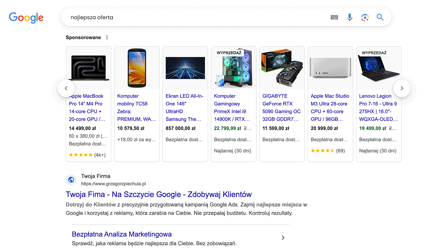Open Komputer mobilny TC58 Zebra listing
Viewport: 437px width, 250px height.
(x=136, y=108)
